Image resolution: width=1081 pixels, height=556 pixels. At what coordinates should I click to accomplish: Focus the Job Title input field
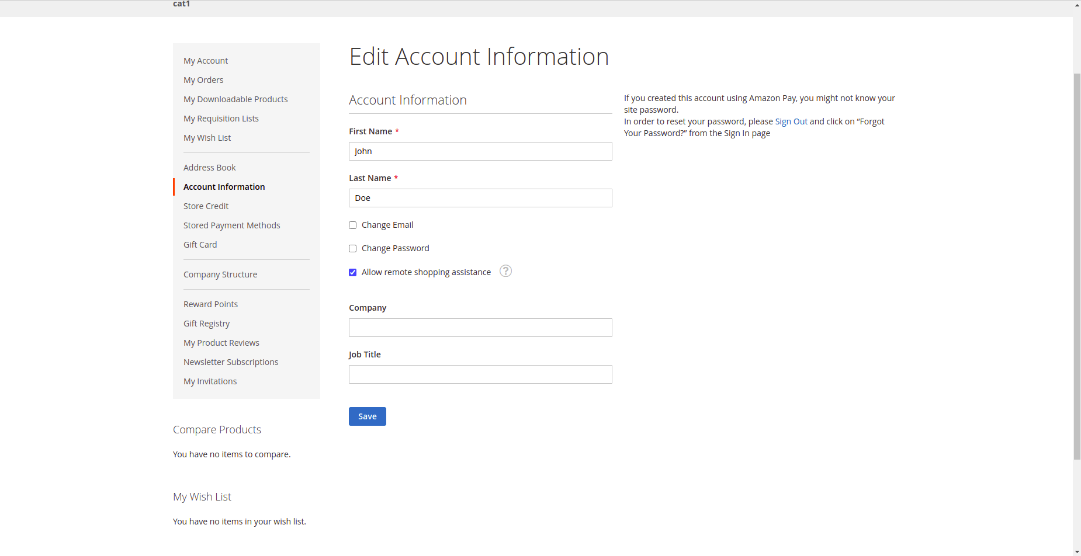pyautogui.click(x=480, y=374)
